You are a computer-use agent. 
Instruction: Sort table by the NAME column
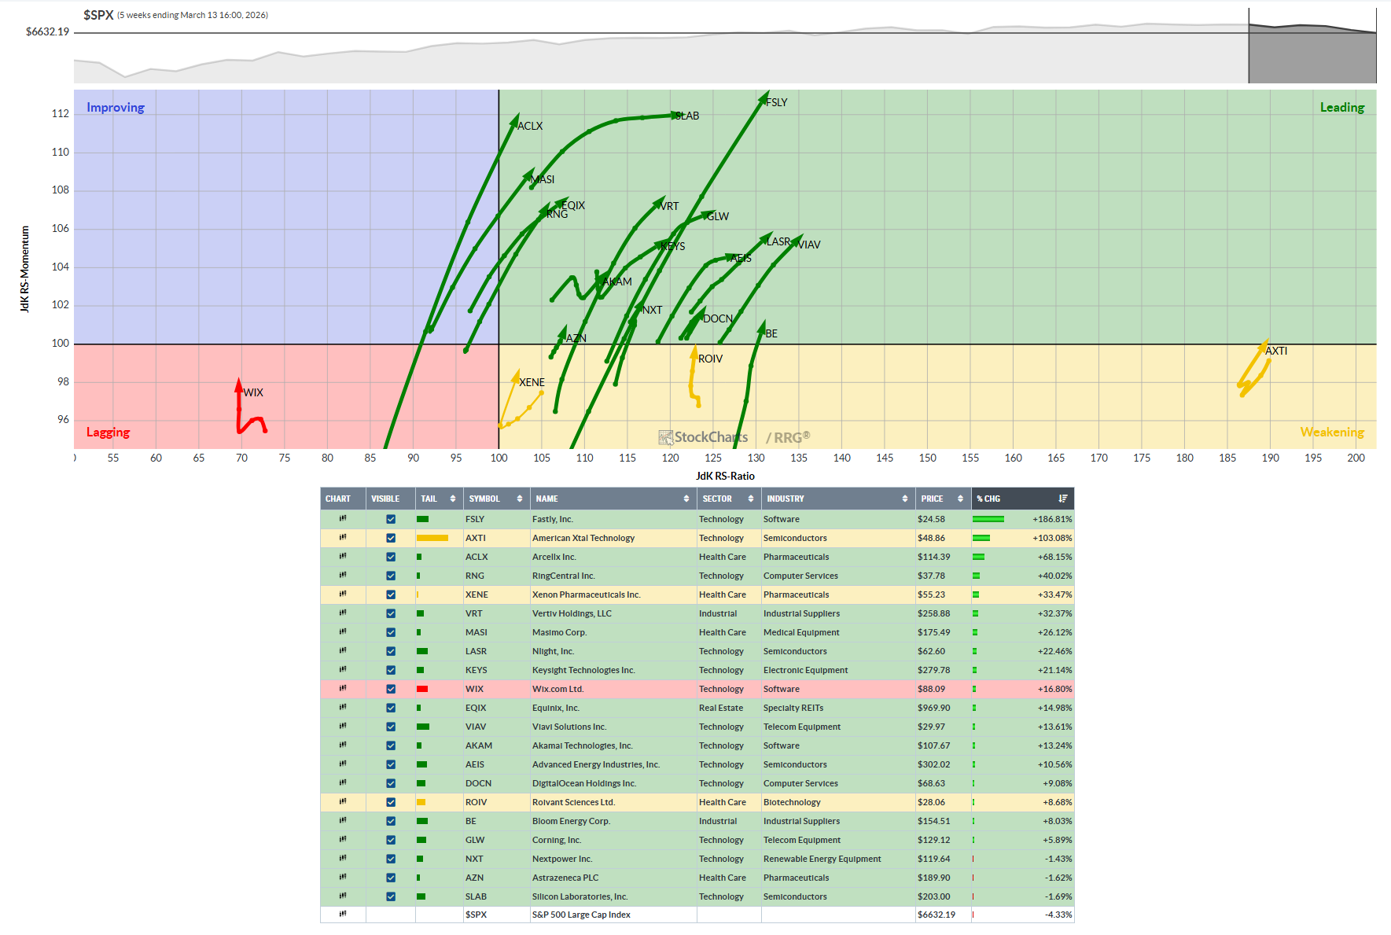pos(613,499)
